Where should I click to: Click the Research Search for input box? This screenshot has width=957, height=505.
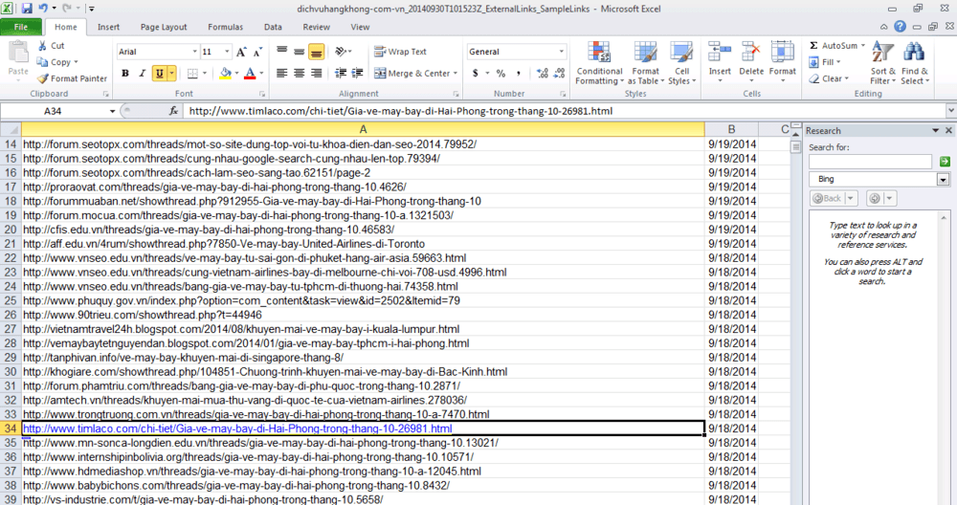tap(870, 162)
